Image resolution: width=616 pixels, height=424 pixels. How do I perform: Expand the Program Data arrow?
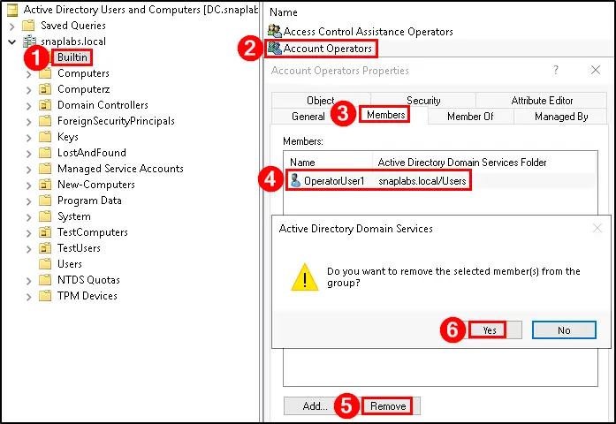[28, 201]
